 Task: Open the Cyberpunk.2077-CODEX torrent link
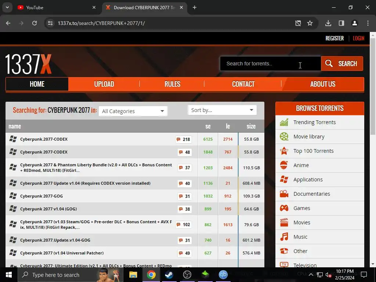point(44,139)
